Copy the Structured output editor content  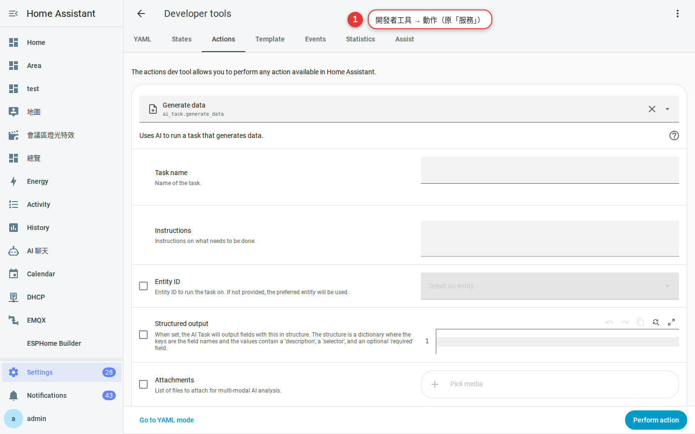coord(640,322)
